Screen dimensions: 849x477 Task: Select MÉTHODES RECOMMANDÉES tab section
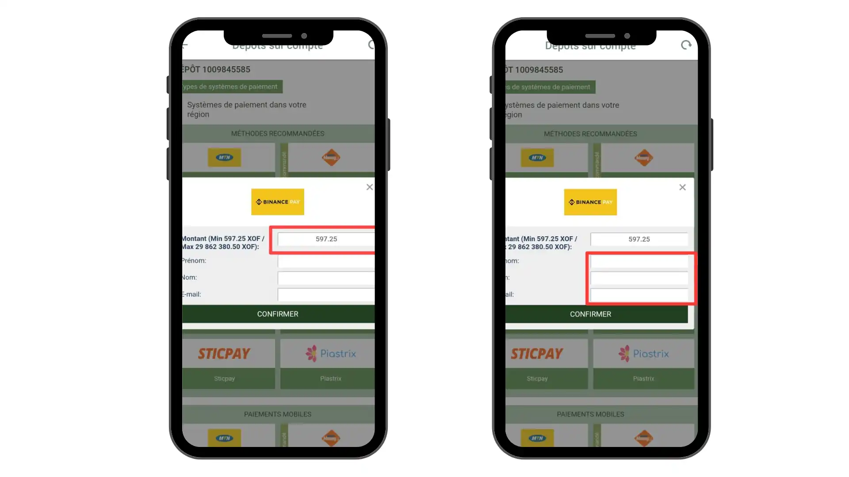pyautogui.click(x=278, y=133)
